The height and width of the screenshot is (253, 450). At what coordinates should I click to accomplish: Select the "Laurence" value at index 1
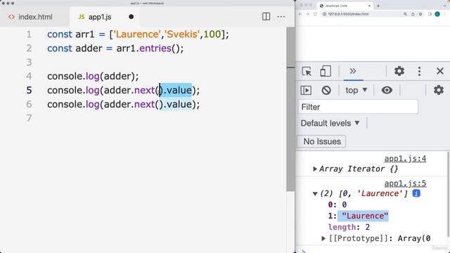coord(365,216)
